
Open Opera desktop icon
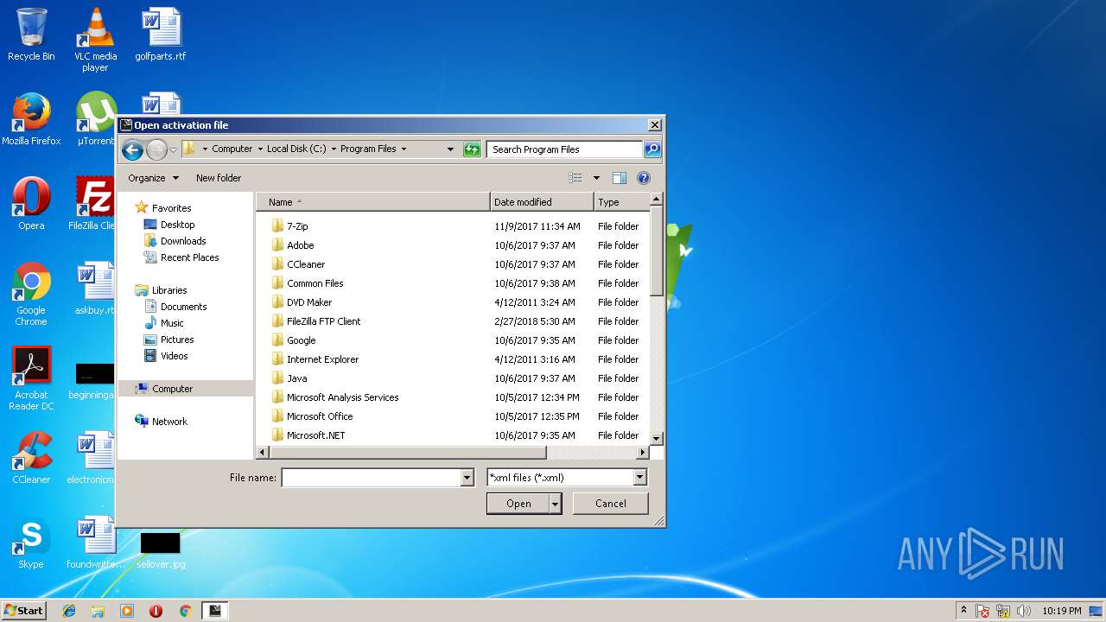click(31, 203)
